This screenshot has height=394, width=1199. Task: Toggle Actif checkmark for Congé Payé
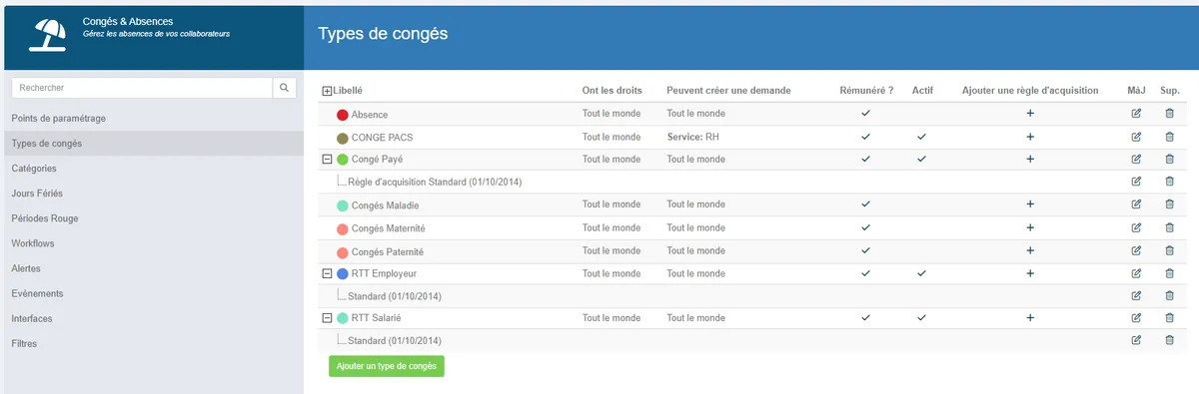coord(921,159)
